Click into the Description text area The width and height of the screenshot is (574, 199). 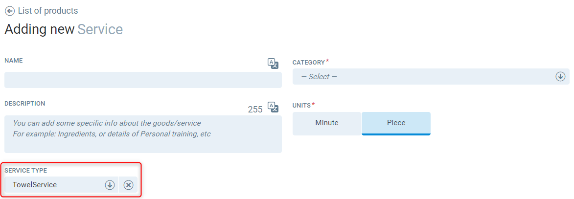[143, 134]
